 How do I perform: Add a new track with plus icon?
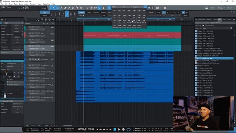coord(53,20)
